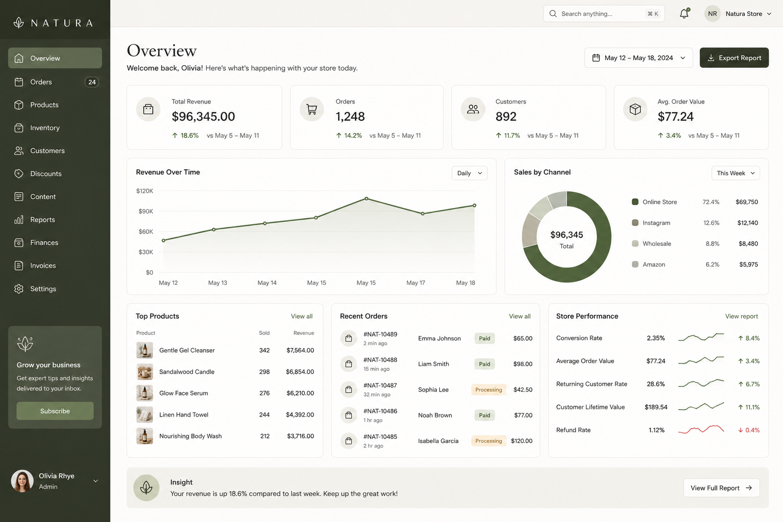This screenshot has height=522, width=783.
Task: Click the Products box icon in sidebar
Action: click(19, 105)
